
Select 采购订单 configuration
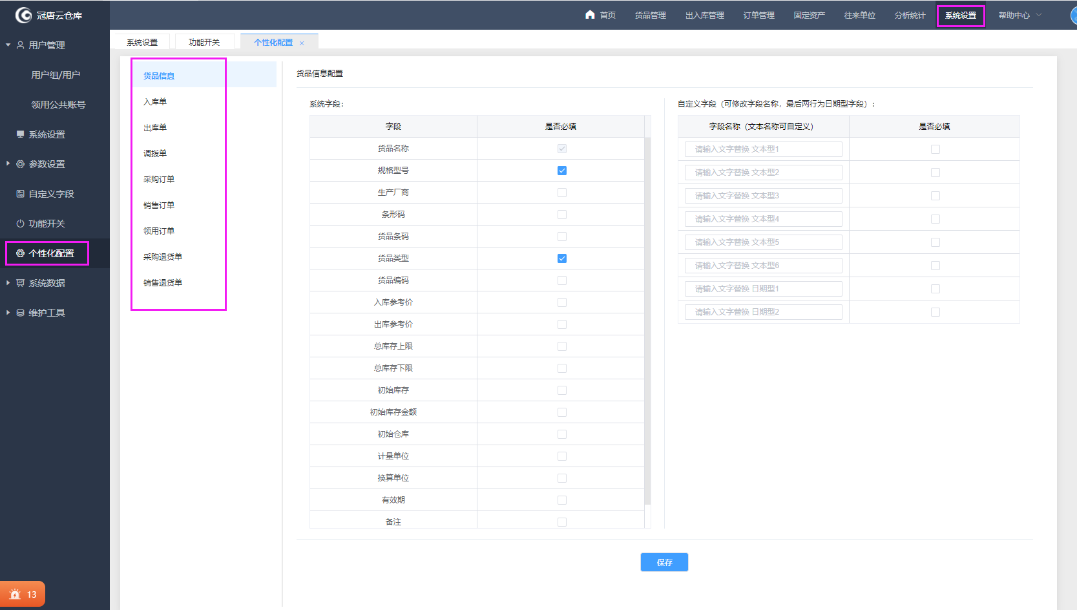(x=159, y=179)
